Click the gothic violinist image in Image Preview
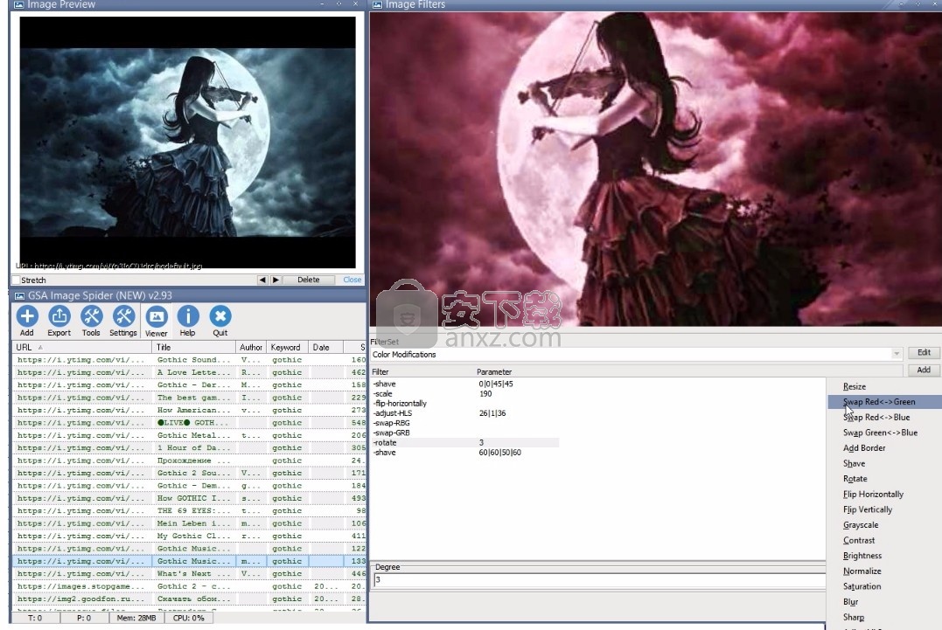 click(x=187, y=142)
